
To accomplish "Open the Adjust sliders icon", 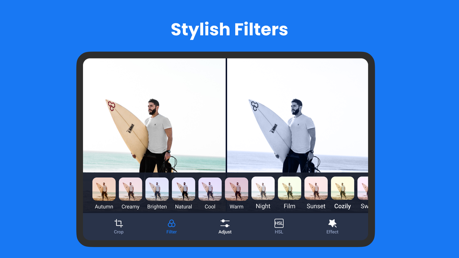I will coord(225,223).
